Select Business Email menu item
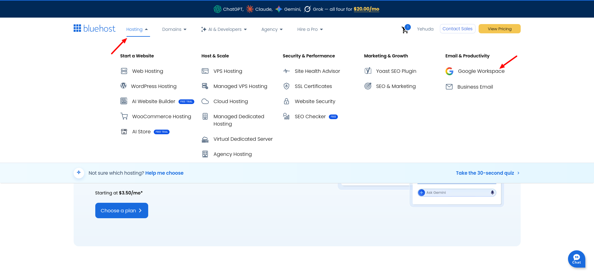 coord(475,87)
